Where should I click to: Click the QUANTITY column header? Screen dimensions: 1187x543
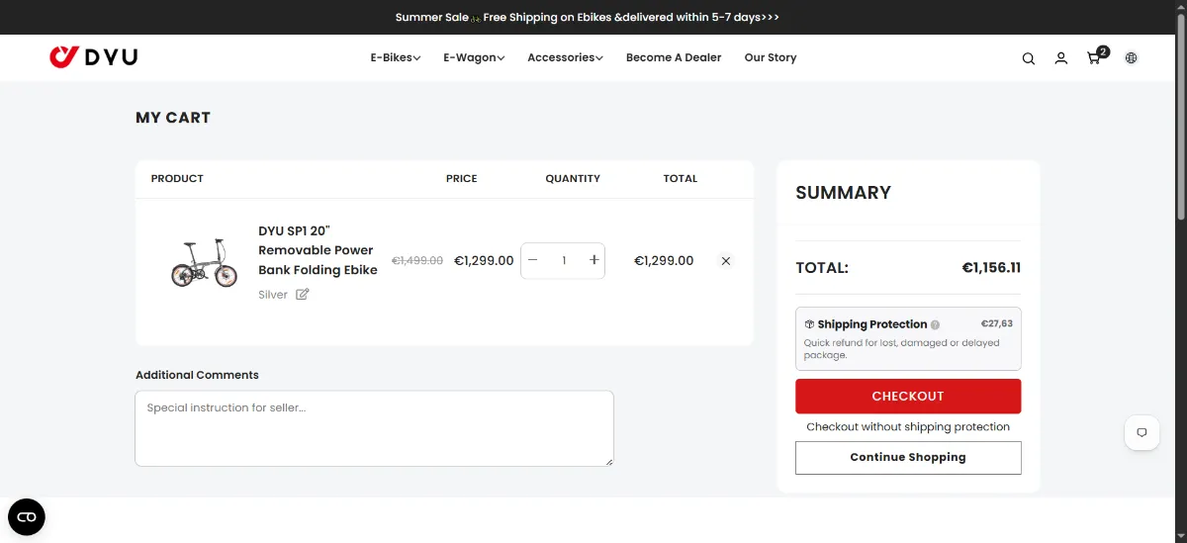573,179
